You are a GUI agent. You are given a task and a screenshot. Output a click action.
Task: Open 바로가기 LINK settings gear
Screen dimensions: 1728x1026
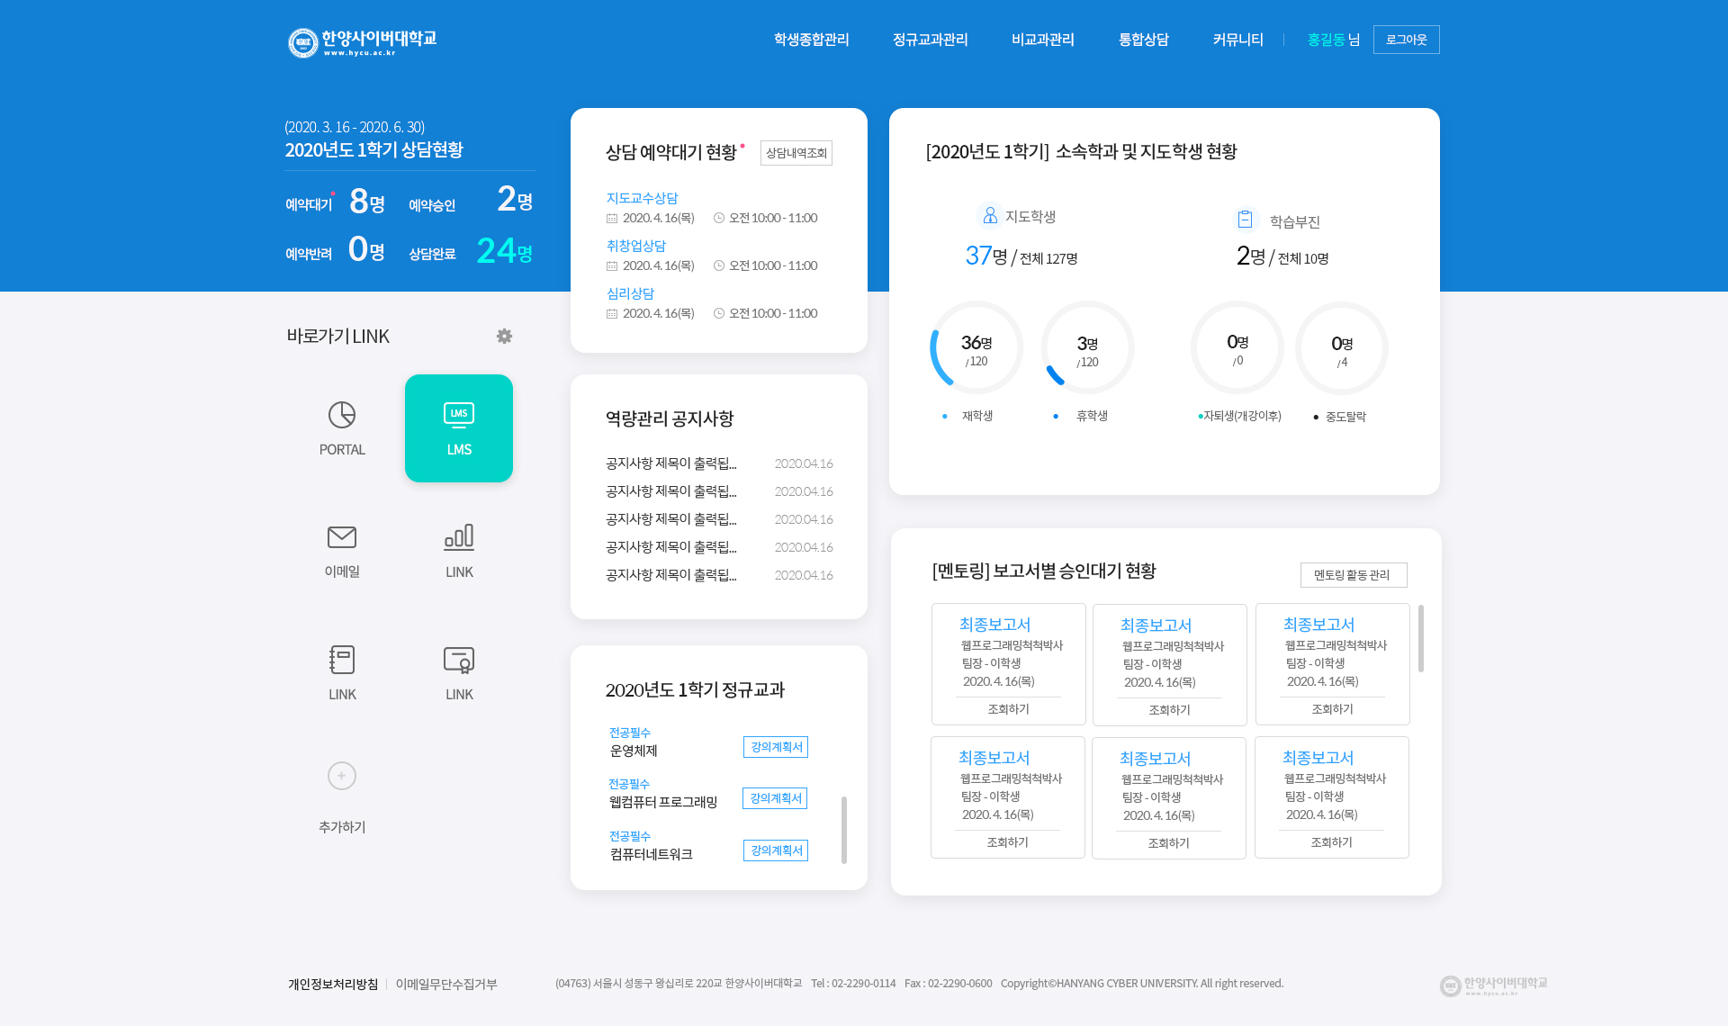tap(504, 336)
